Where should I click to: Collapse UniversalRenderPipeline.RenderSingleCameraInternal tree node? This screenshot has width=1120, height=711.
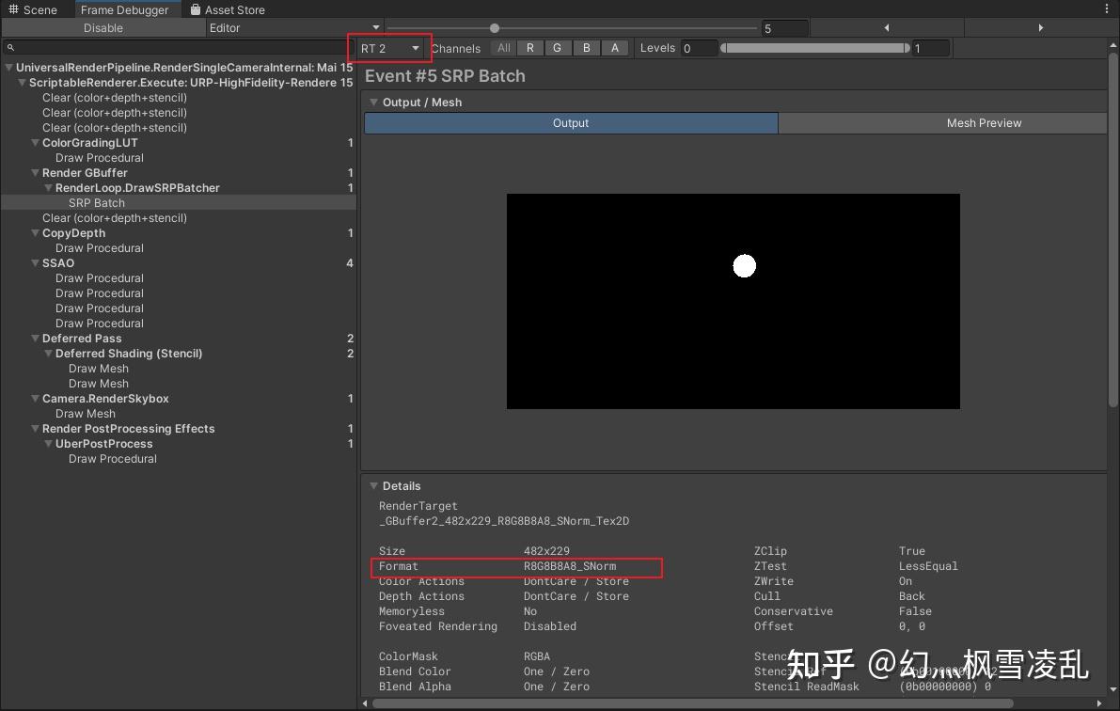click(8, 67)
